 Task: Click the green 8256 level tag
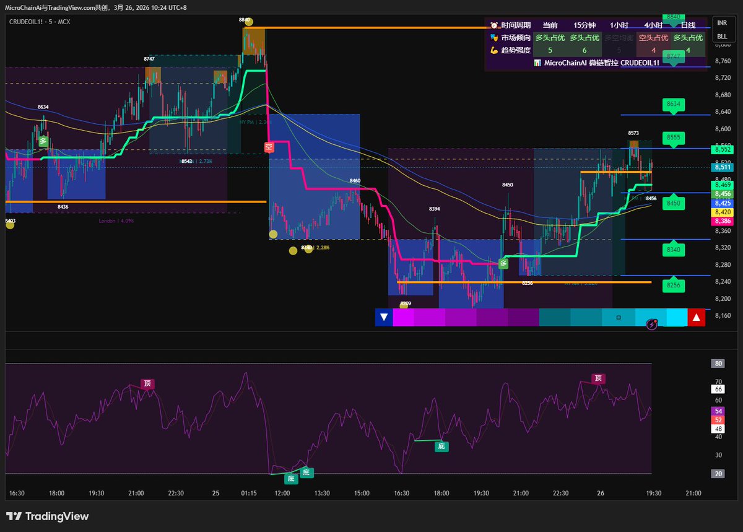point(674,285)
